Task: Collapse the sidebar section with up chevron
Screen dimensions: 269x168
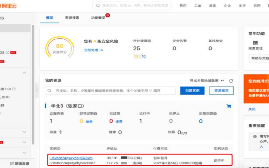Action: [24, 73]
